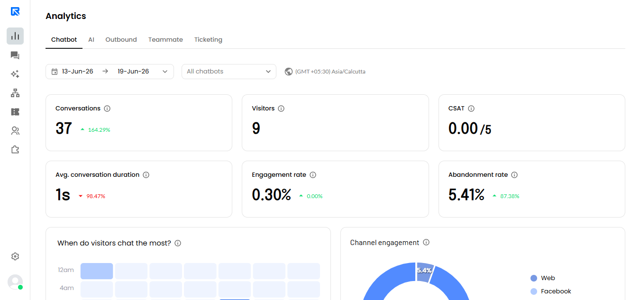
Task: Open the flow builder hierarchy sidebar icon
Action: [x=15, y=93]
